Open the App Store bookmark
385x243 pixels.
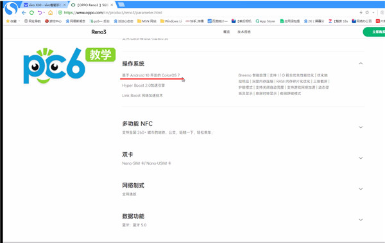[x=265, y=21]
